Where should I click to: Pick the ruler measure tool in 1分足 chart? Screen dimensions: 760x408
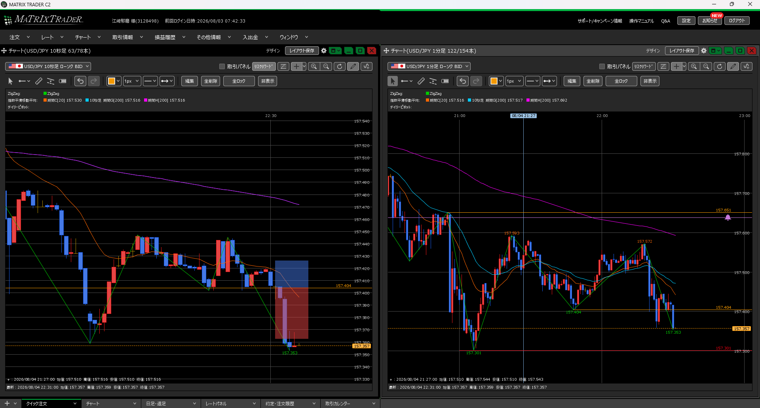(x=421, y=81)
